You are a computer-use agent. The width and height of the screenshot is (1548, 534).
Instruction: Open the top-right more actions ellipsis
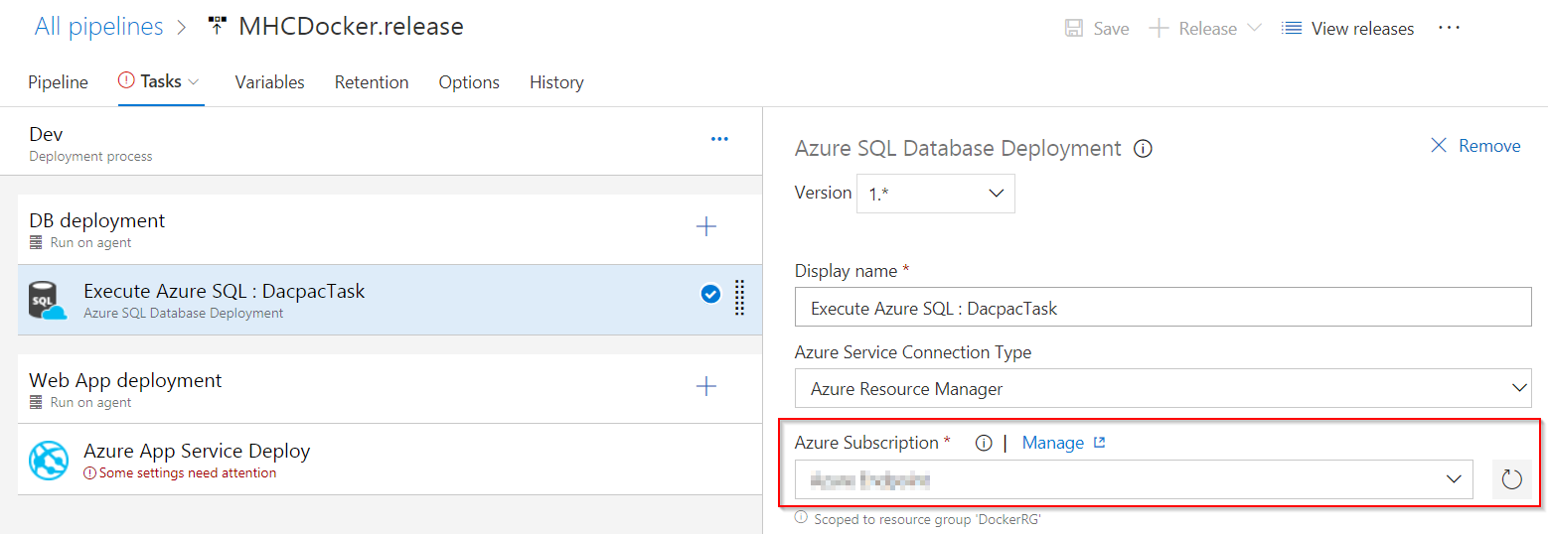[x=1450, y=28]
